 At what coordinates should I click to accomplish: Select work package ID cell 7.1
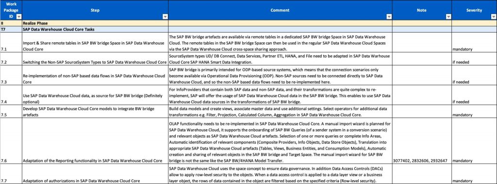pyautogui.click(x=11, y=42)
